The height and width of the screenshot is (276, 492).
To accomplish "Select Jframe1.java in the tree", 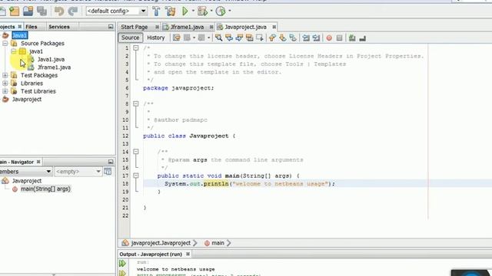I will [x=54, y=67].
